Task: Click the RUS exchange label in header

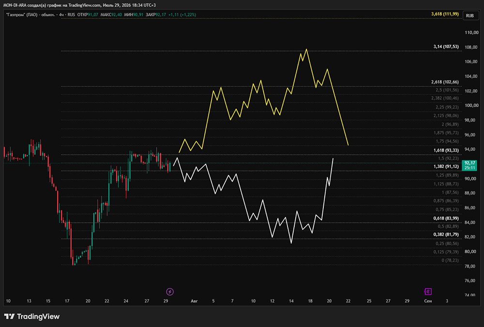Action: click(x=71, y=15)
